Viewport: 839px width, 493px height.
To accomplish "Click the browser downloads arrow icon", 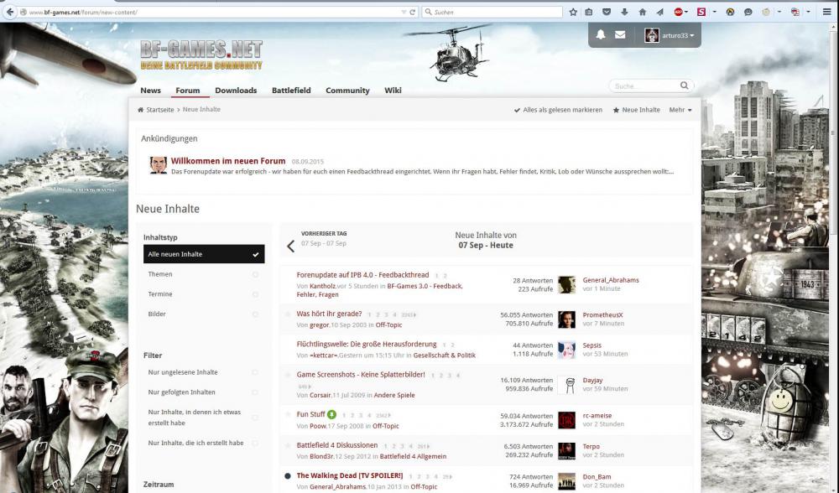I will [x=624, y=13].
